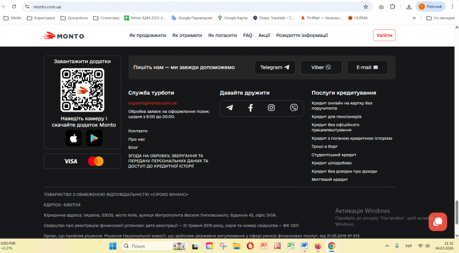Reload the page in the browser
This screenshot has width=459, height=253.
click(x=14, y=7)
